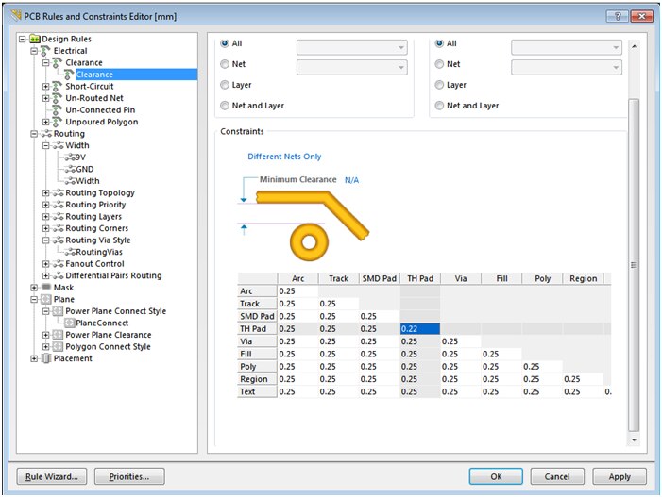662x497 pixels.
Task: Select the GND width rule
Action: pos(85,170)
